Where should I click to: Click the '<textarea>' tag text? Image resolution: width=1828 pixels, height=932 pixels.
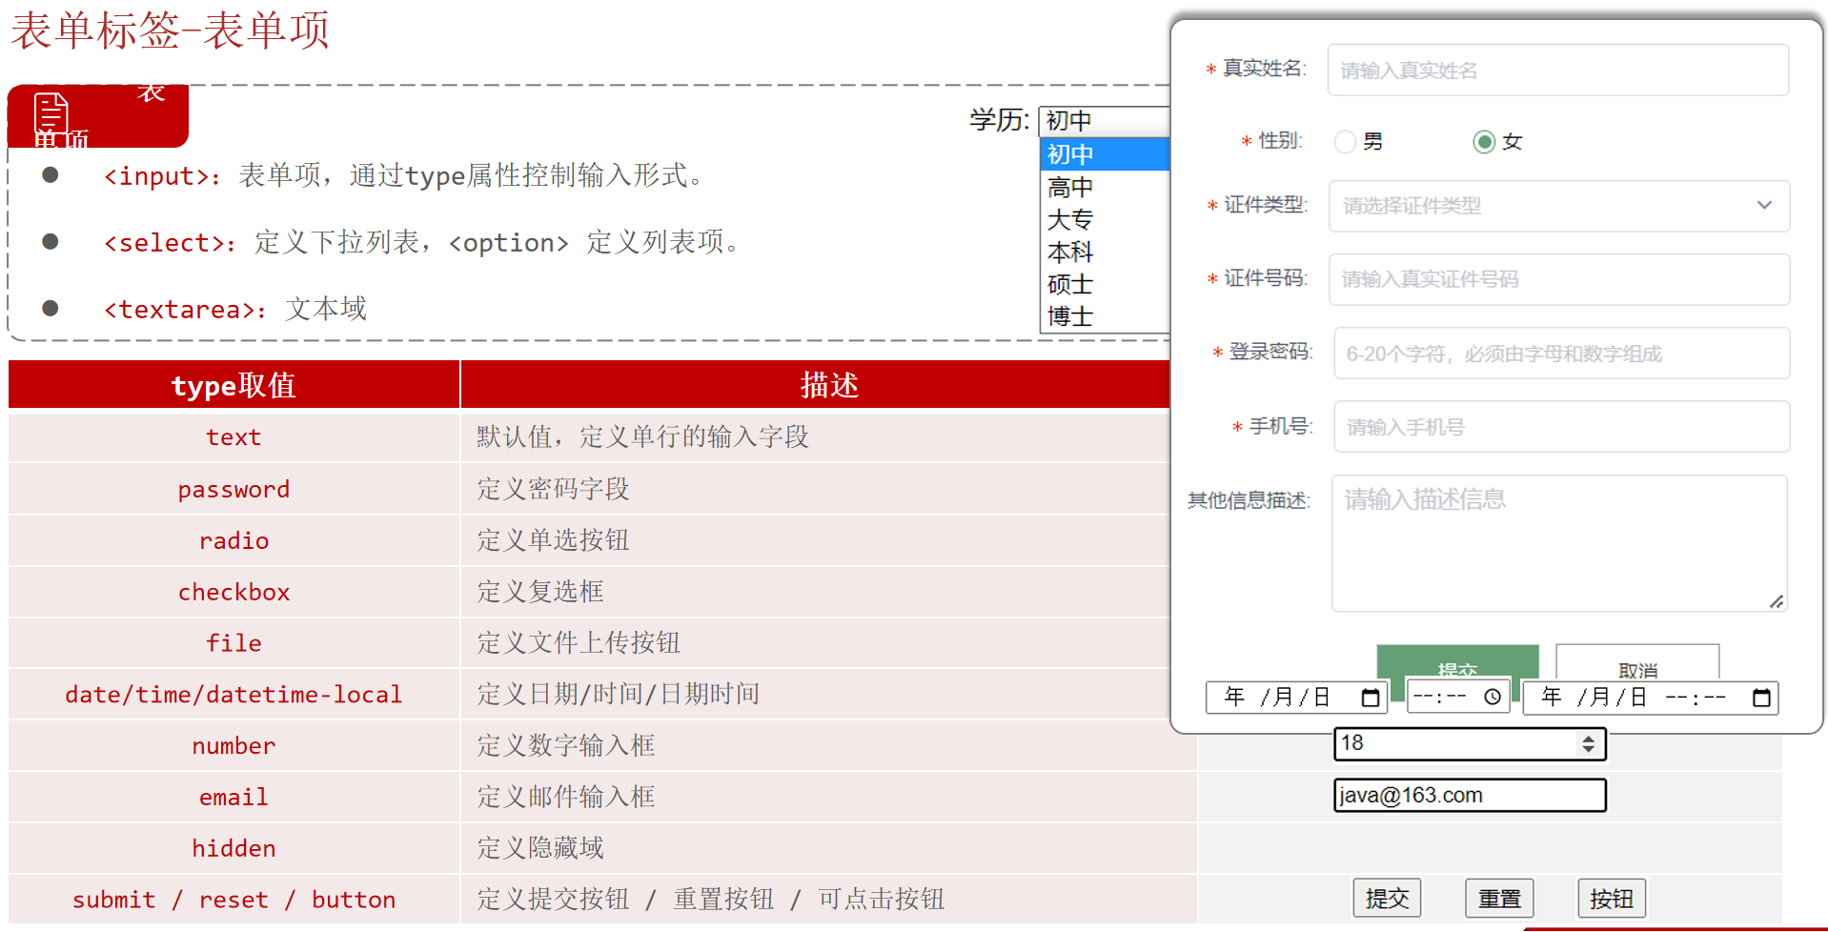pyautogui.click(x=178, y=310)
